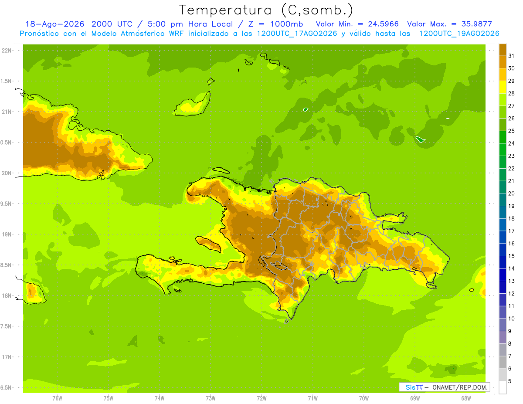
Task: Click the legend color band between 29 and 30
Action: point(503,75)
